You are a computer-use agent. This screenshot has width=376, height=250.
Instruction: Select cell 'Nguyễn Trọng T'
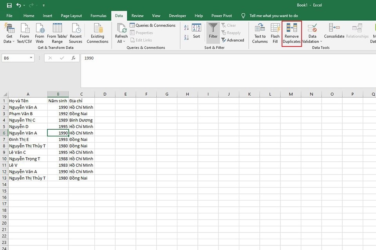(x=28, y=159)
